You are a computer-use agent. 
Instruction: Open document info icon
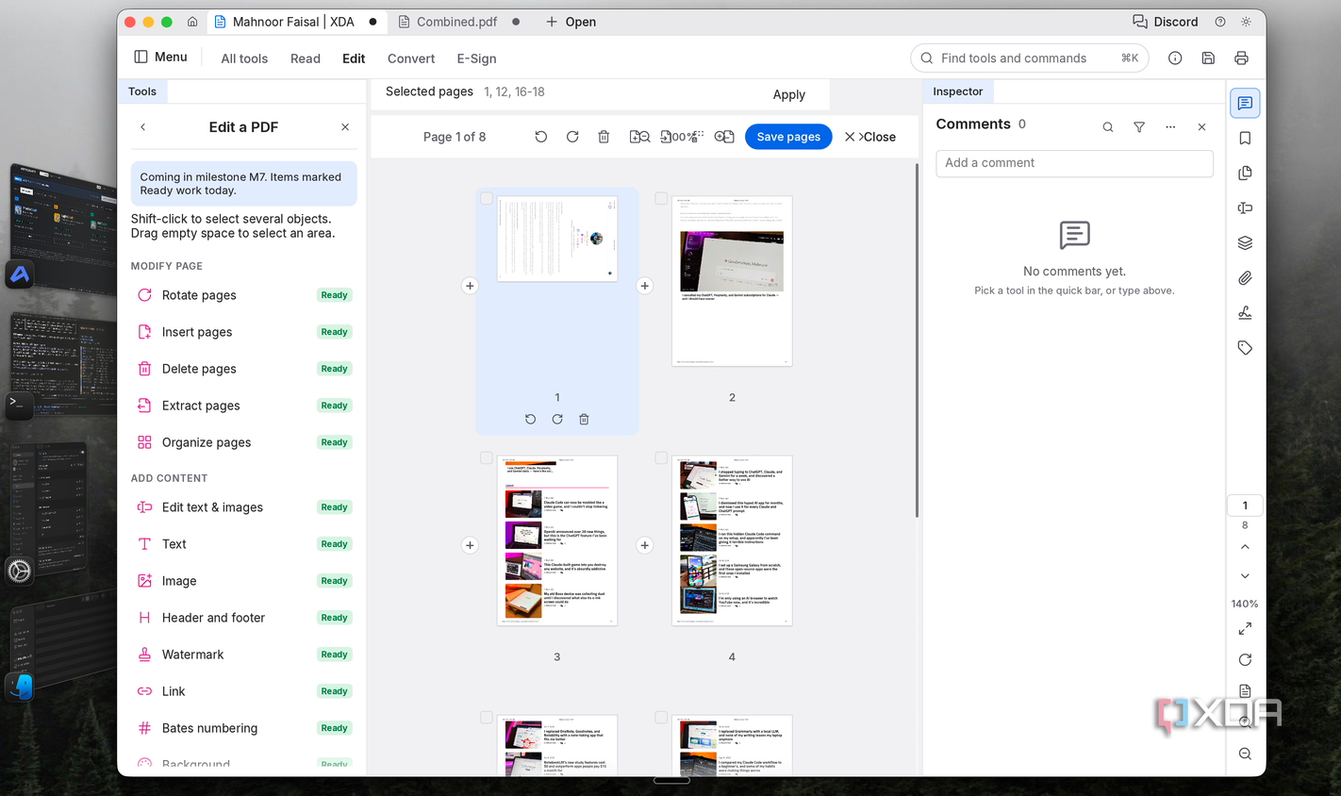point(1175,58)
